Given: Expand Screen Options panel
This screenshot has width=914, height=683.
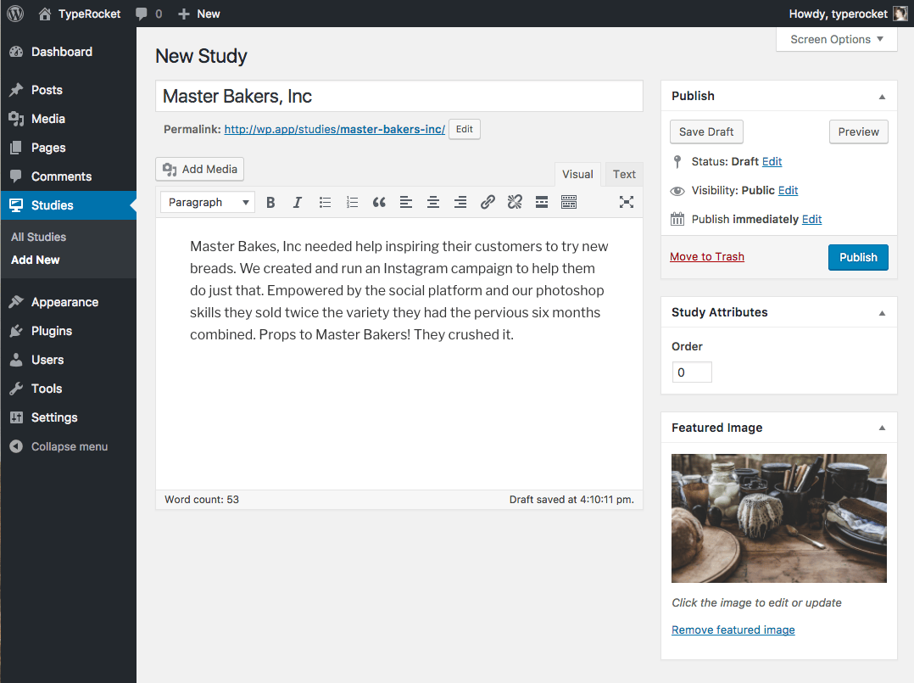Looking at the screenshot, I should 837,39.
